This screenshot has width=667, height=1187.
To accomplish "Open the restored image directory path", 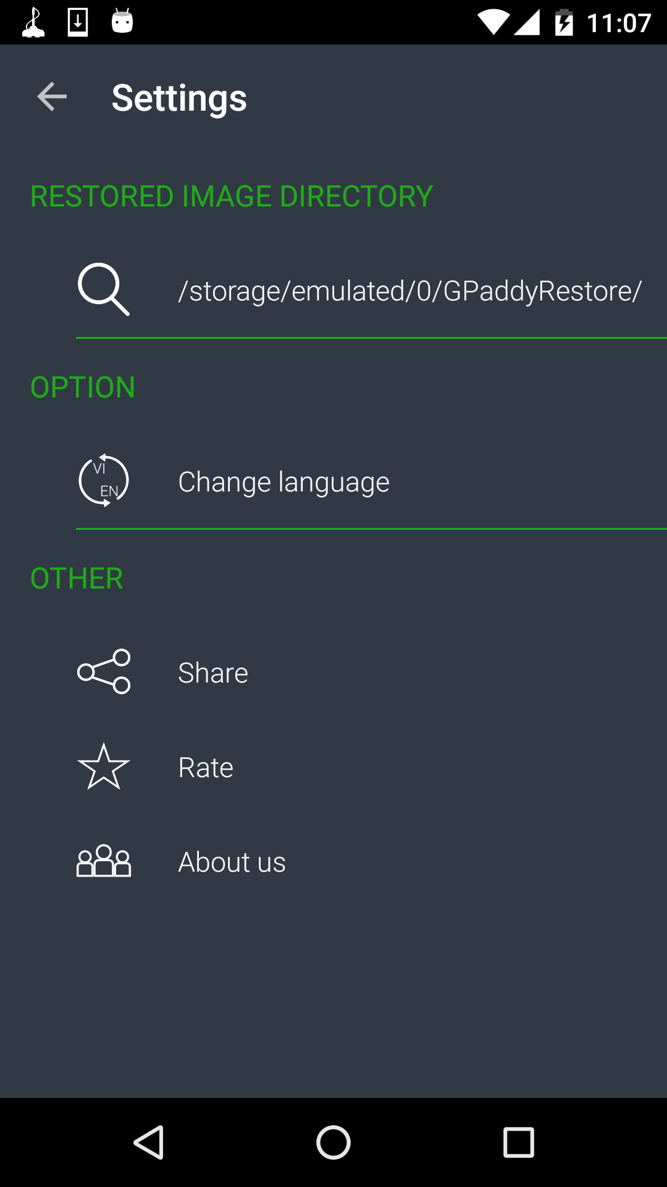I will click(410, 291).
